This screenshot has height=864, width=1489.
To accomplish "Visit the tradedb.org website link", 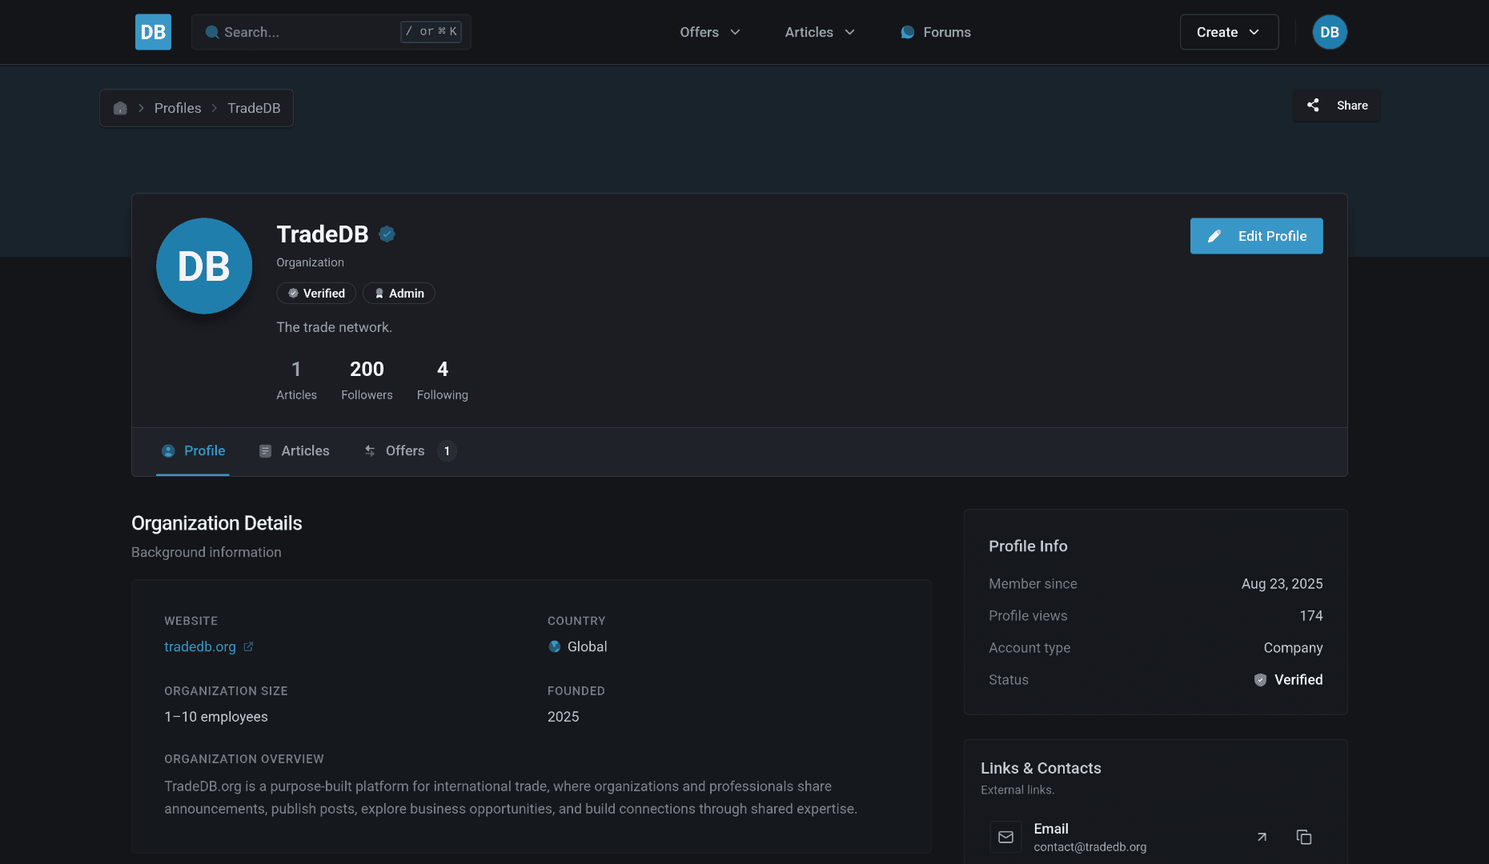I will click(x=199, y=646).
